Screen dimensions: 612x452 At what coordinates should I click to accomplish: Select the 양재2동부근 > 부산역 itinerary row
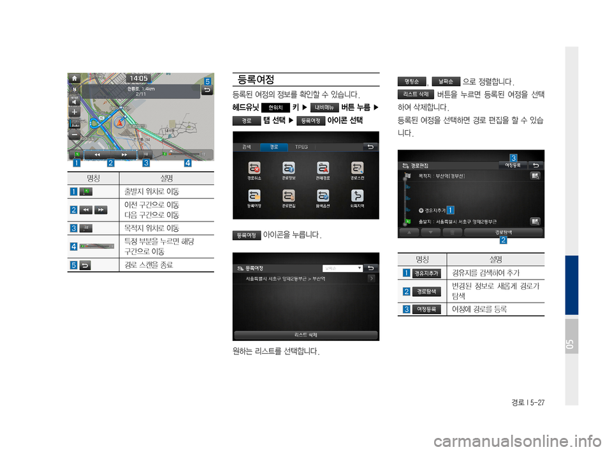click(305, 279)
